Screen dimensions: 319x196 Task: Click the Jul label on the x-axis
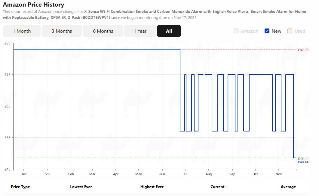185,174
